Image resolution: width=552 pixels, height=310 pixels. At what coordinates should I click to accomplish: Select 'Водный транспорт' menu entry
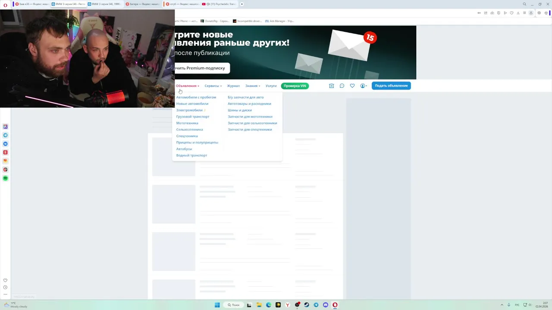tap(191, 155)
